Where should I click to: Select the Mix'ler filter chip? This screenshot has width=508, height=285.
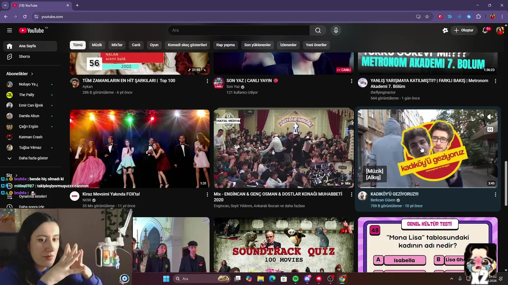(x=117, y=45)
